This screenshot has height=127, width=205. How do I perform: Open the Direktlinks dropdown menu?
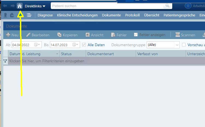pyautogui.click(x=35, y=6)
